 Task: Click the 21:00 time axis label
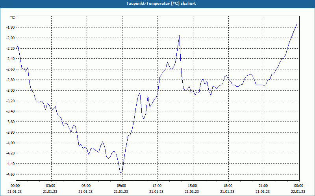(264, 186)
